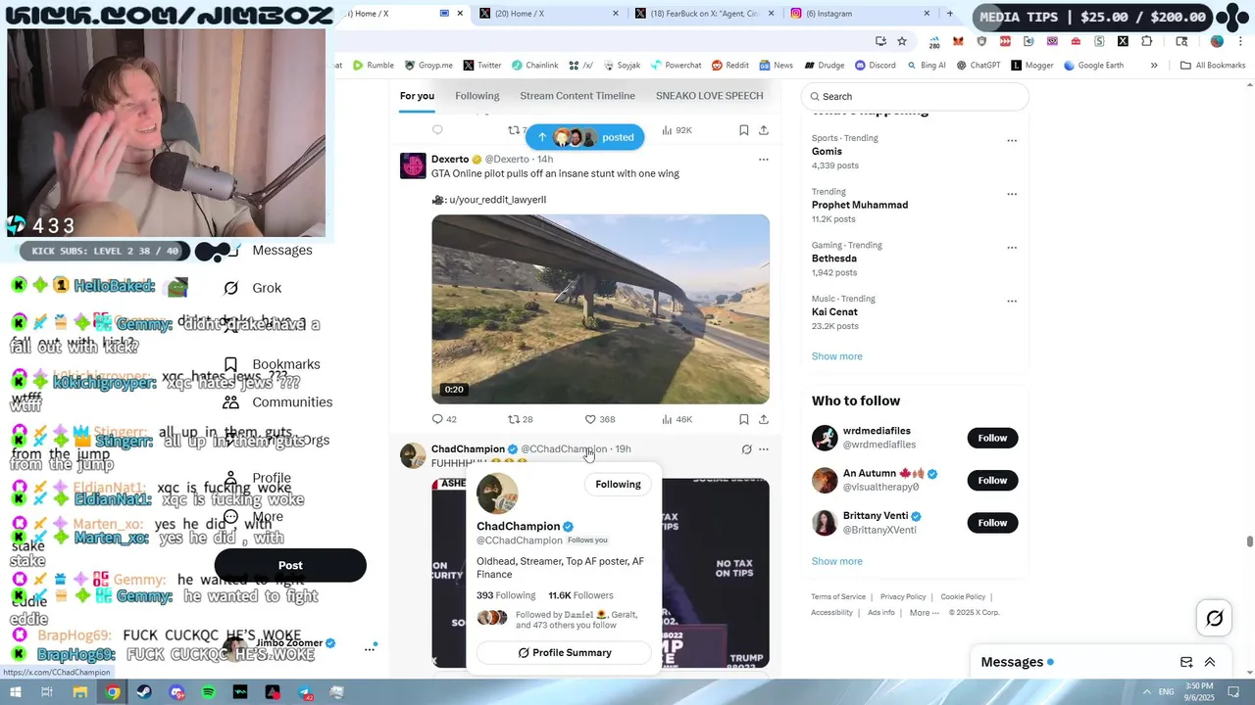The width and height of the screenshot is (1255, 705).
Task: Open the Discord bookmark
Action: coord(875,66)
